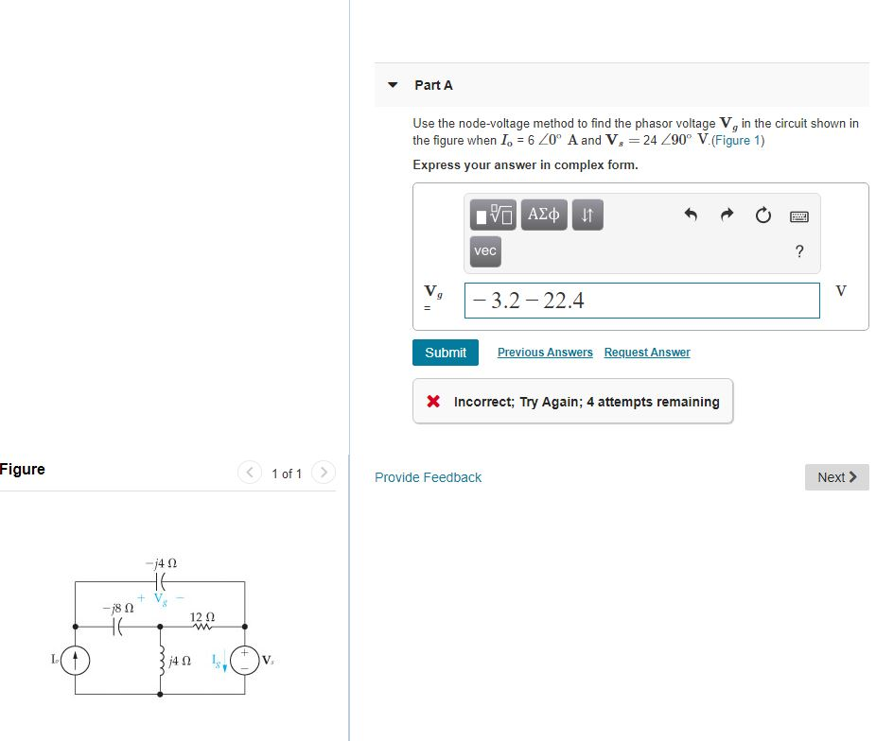Open the Greek symbols ΑΣΦ palette
The width and height of the screenshot is (876, 741).
542,215
